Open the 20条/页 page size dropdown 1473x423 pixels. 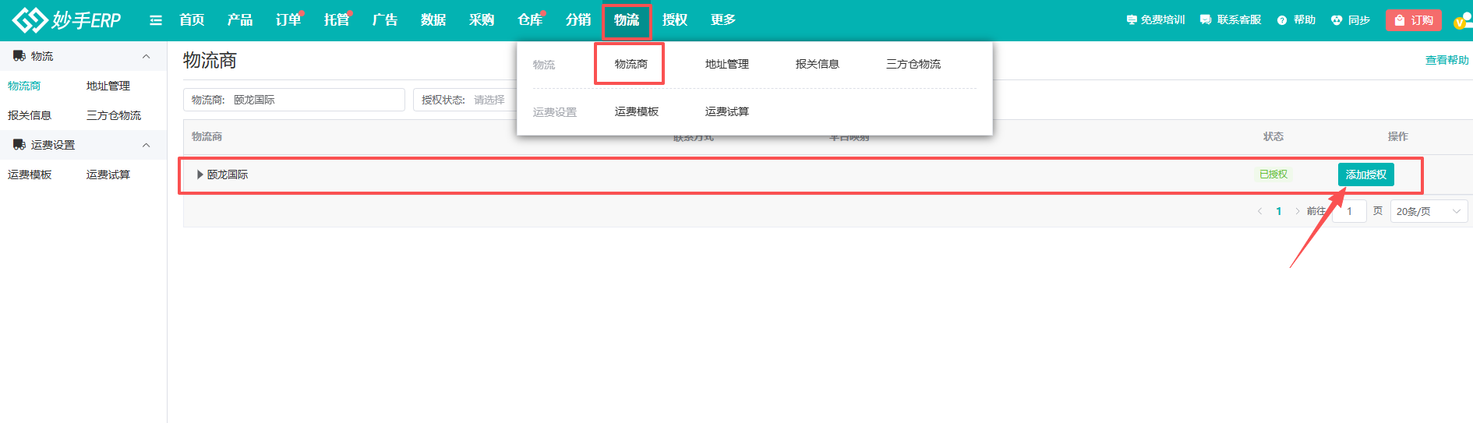[x=1429, y=211]
